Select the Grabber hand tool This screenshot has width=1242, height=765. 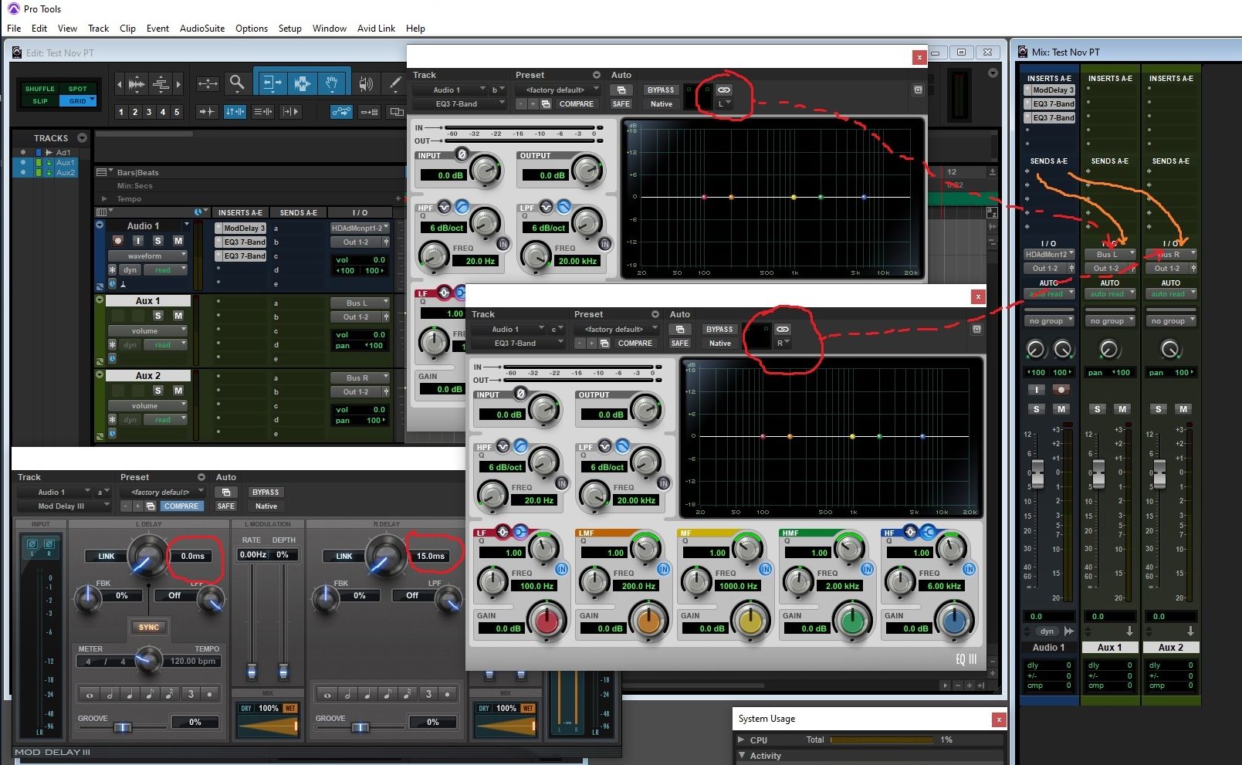tap(332, 83)
